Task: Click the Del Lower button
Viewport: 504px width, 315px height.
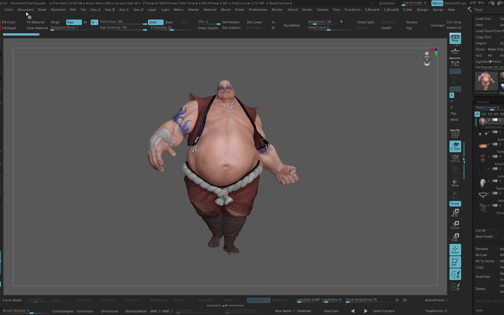Action: pyautogui.click(x=255, y=22)
